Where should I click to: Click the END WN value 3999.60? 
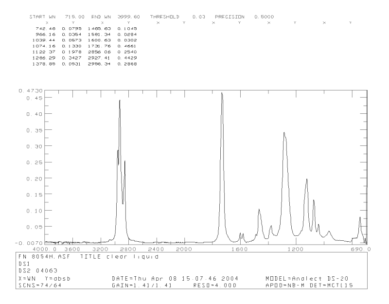[128, 17]
